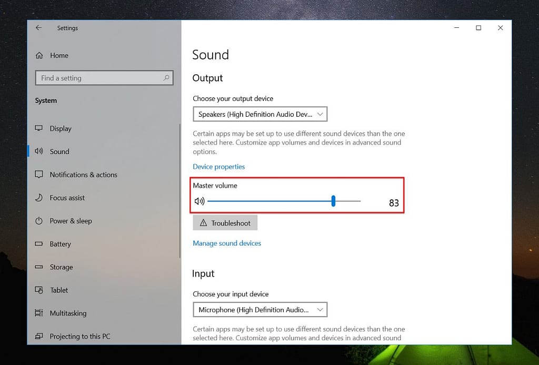The width and height of the screenshot is (539, 365).
Task: Close the Settings window
Action: (x=500, y=28)
